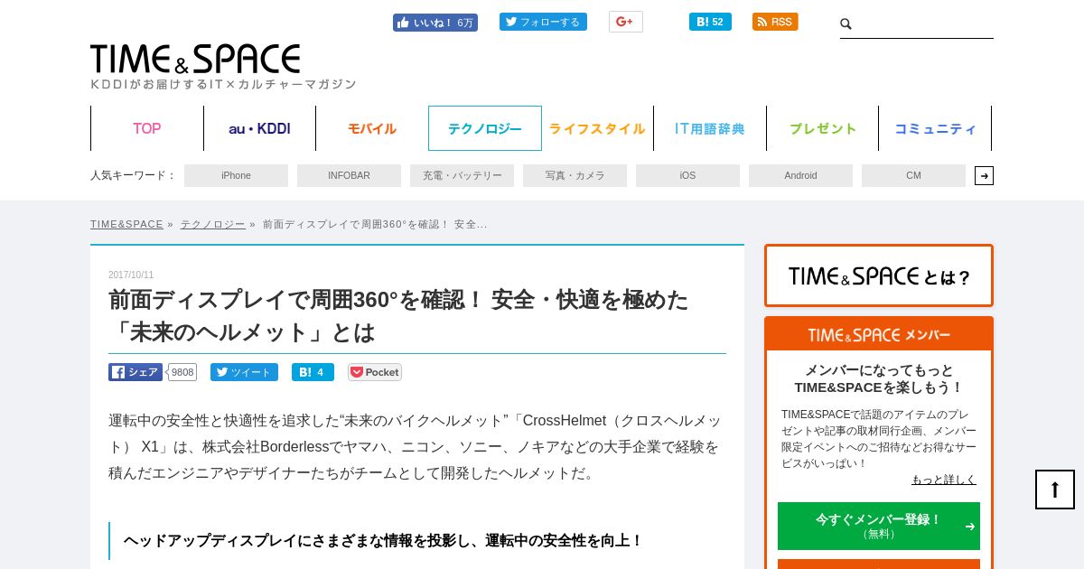Click the TIME&SPACE site logo

195,60
